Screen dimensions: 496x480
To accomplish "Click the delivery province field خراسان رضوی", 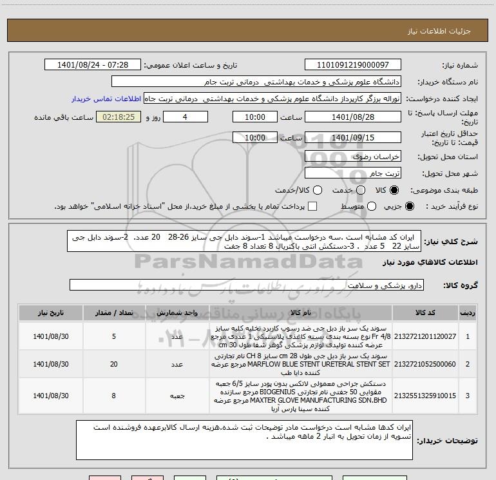I will 353,157.
